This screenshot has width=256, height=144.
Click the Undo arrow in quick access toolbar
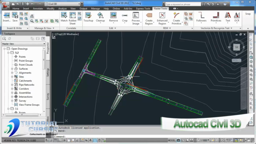click(32, 4)
